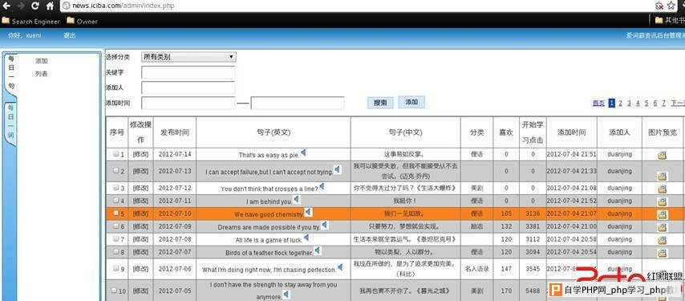The width and height of the screenshot is (685, 301).
Task: Tick the checkbox for row 9
Action: (x=116, y=269)
